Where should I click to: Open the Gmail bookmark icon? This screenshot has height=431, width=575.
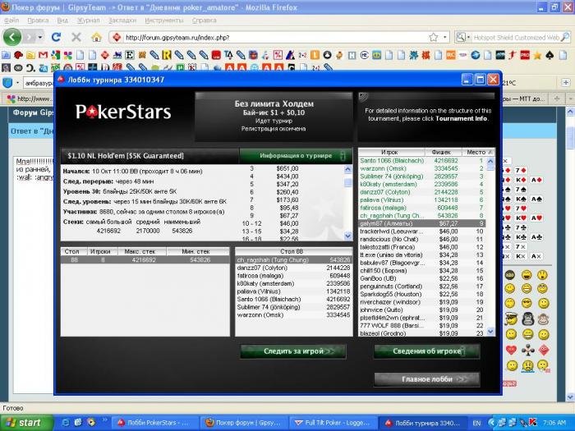(44, 55)
